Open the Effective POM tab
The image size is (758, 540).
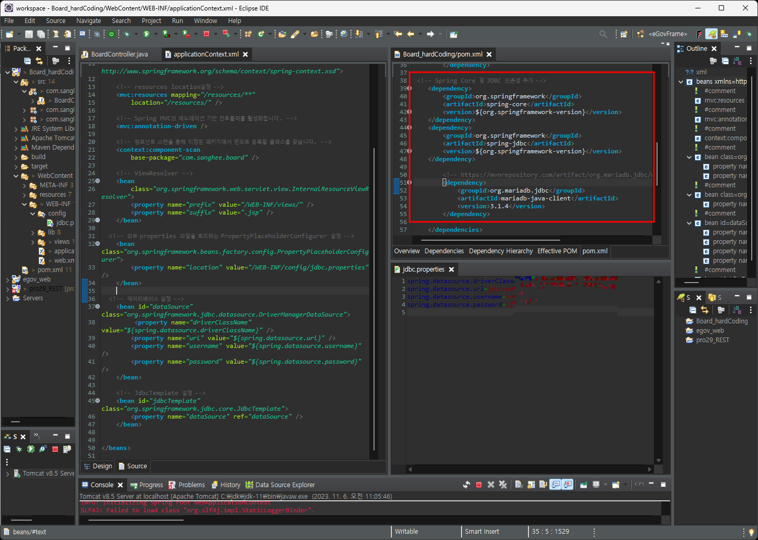pyautogui.click(x=557, y=251)
